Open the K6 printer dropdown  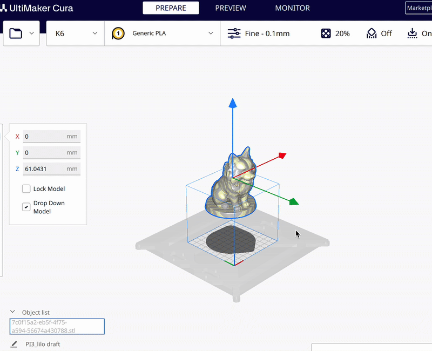(x=76, y=33)
